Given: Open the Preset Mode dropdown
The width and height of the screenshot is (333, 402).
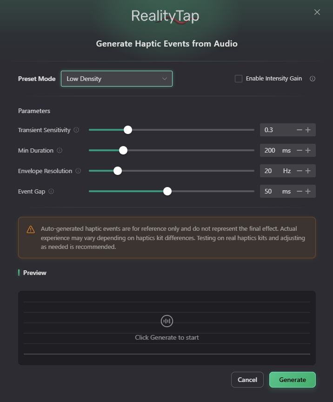Looking at the screenshot, I should [117, 79].
